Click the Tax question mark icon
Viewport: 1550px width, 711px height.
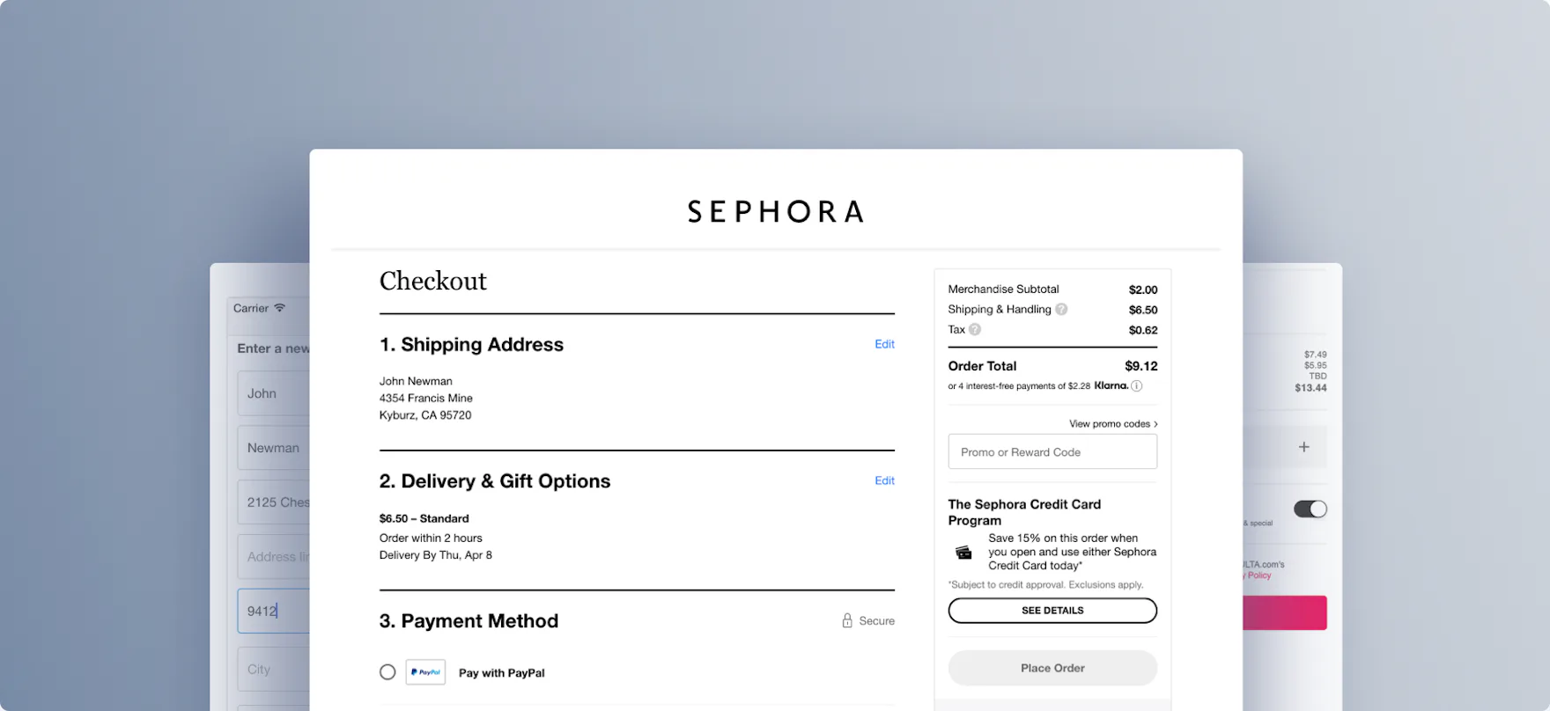coord(974,329)
